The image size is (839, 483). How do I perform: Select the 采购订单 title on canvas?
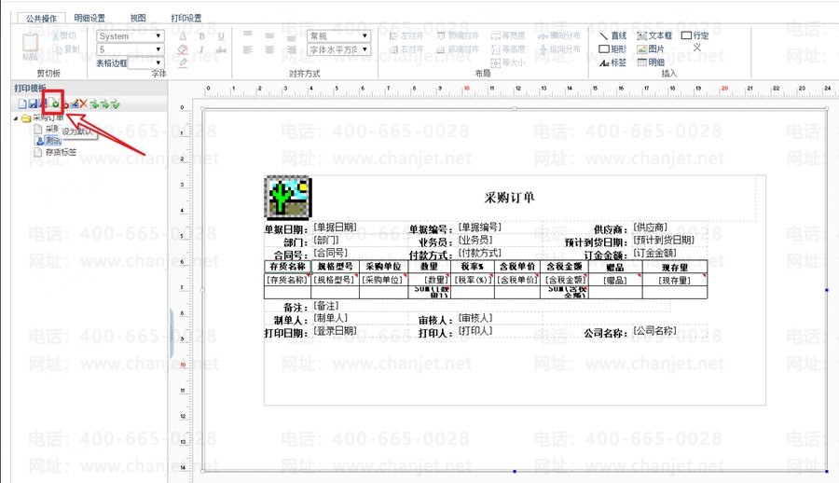(509, 198)
